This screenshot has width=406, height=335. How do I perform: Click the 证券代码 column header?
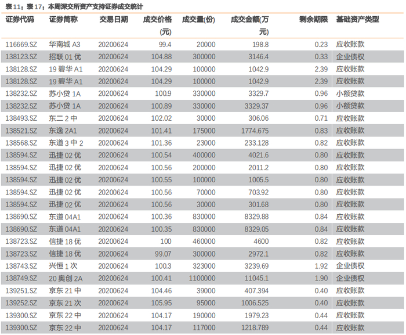click(20, 19)
